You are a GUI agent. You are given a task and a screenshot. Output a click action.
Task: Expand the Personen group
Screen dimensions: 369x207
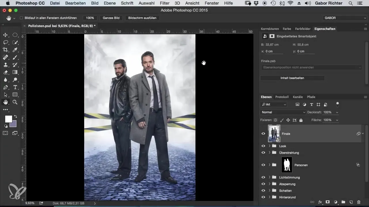269,165
